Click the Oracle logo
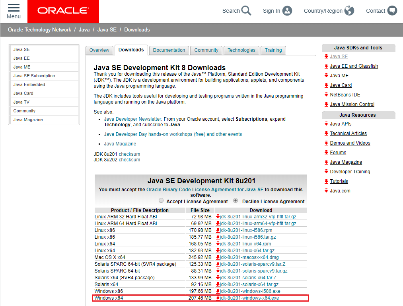 [63, 11]
